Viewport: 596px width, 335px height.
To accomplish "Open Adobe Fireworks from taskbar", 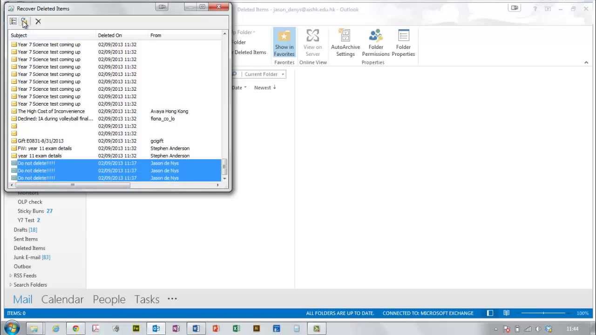I will tap(136, 328).
